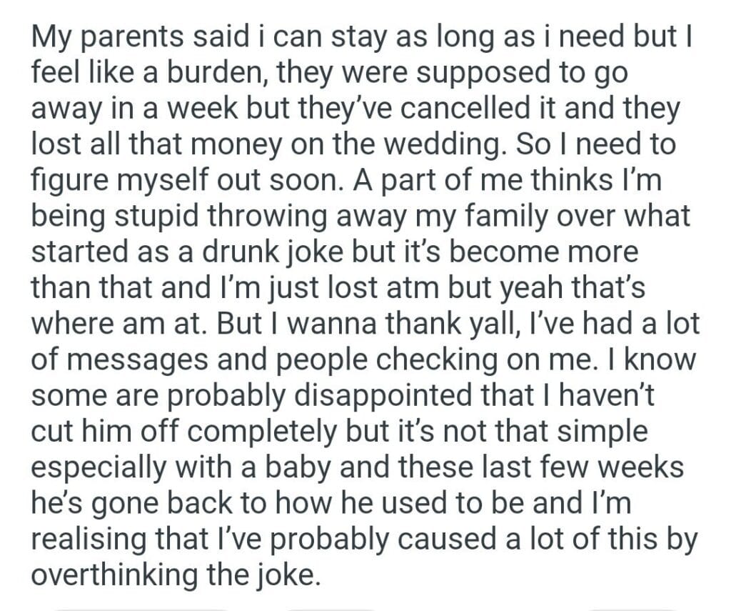The image size is (731, 611).
Task: Tap the word "baby" in the post
Action: click(x=312, y=467)
